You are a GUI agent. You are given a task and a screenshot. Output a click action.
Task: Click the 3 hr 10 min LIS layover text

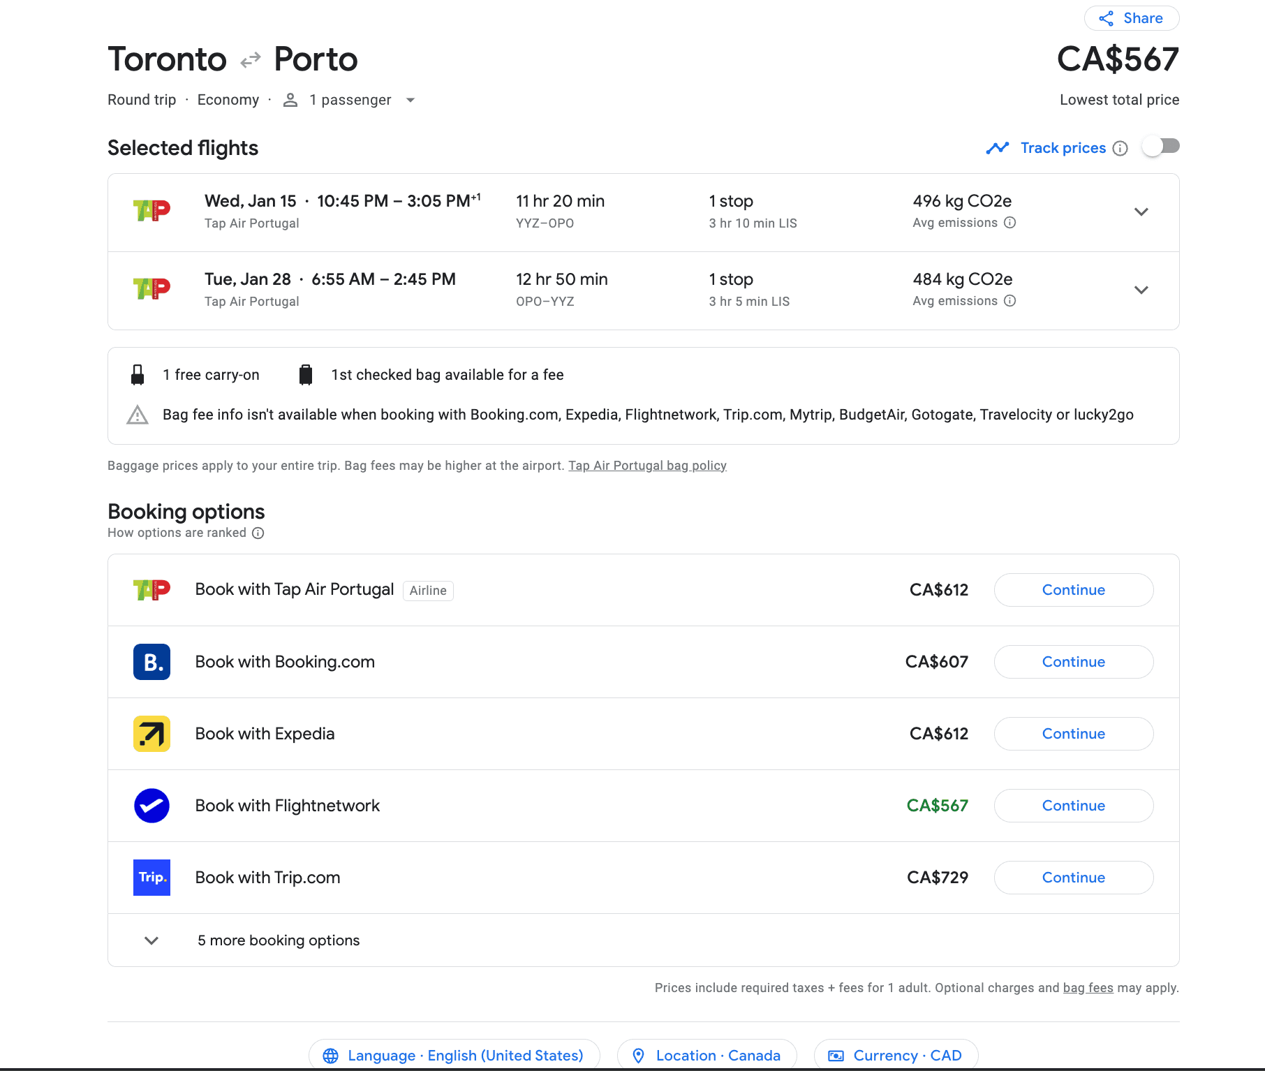[x=753, y=223]
